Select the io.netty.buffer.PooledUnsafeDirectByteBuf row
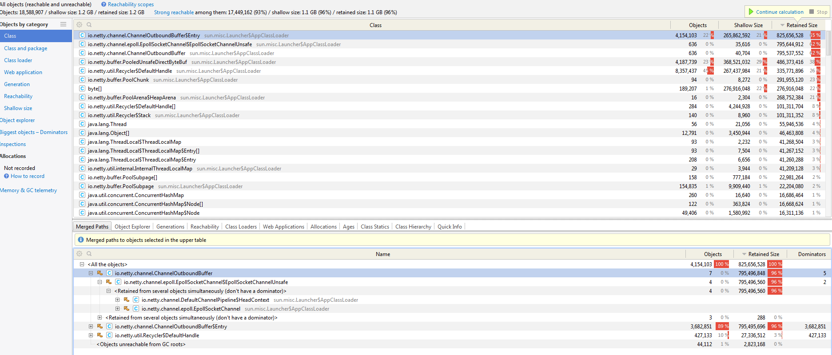This screenshot has width=832, height=355. point(450,62)
